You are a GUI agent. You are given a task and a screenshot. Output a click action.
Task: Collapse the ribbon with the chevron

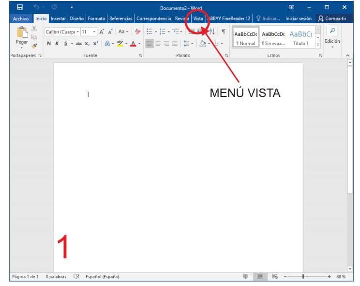pyautogui.click(x=348, y=55)
